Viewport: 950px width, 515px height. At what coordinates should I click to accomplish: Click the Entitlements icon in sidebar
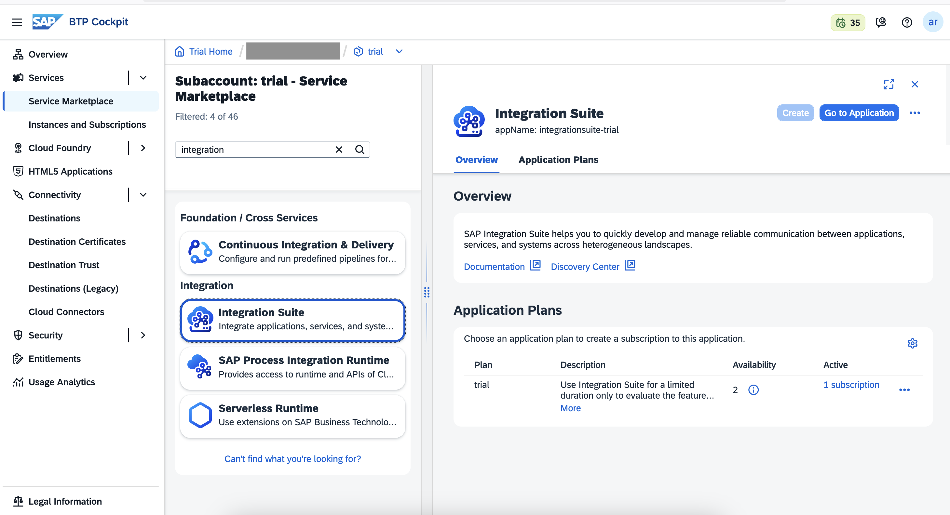point(18,358)
